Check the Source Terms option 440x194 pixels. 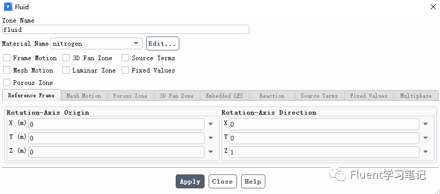[x=125, y=58]
